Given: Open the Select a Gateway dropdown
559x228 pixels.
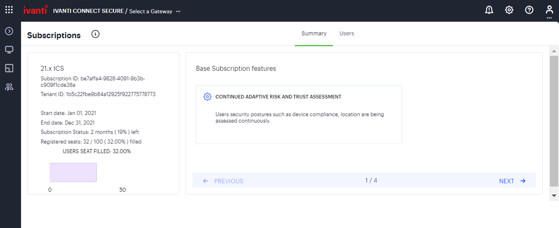Looking at the screenshot, I should coord(150,11).
